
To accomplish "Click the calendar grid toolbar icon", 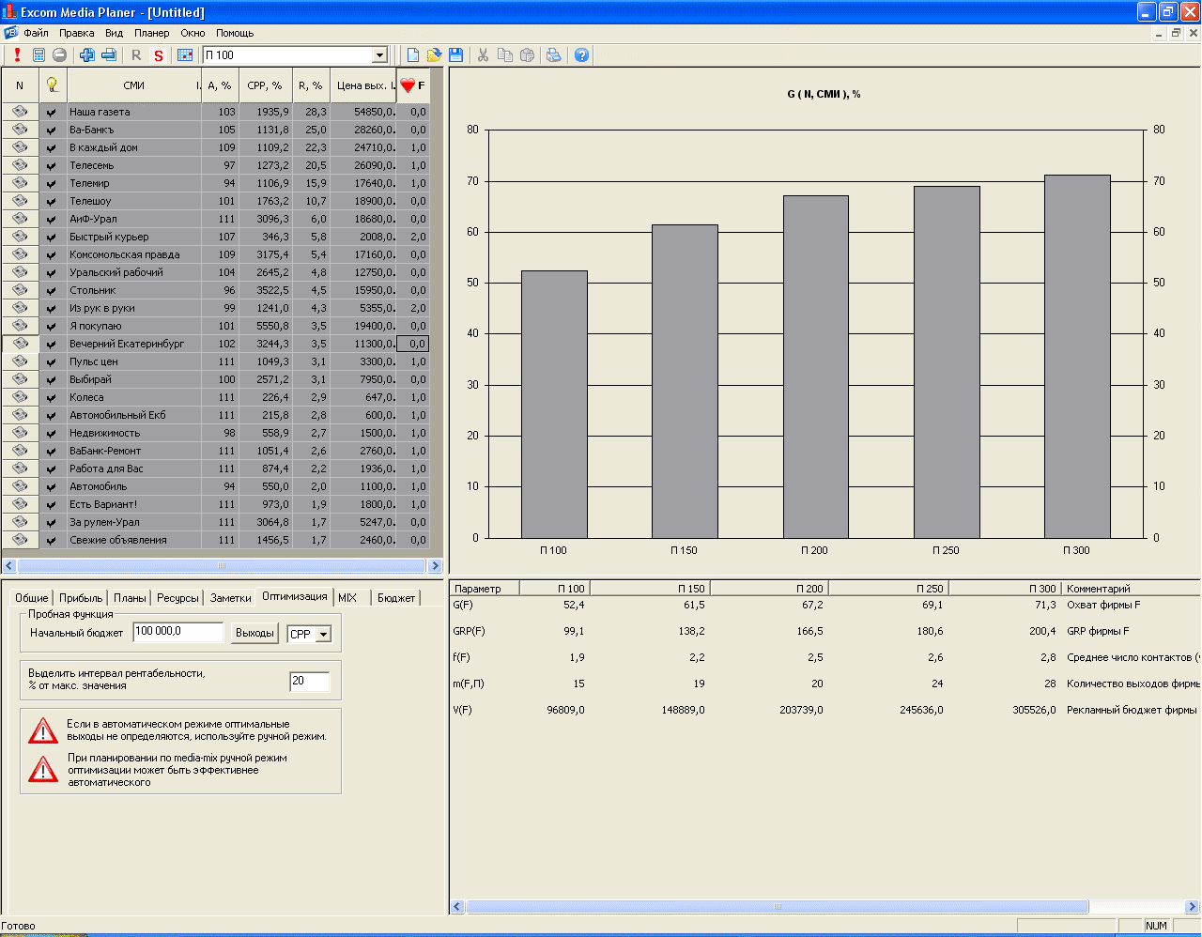I will click(185, 55).
